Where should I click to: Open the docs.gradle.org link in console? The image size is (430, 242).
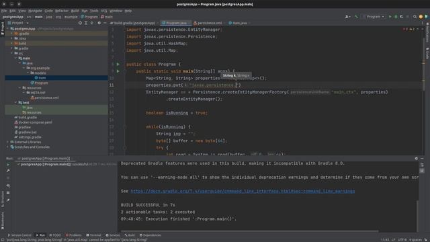(x=243, y=191)
